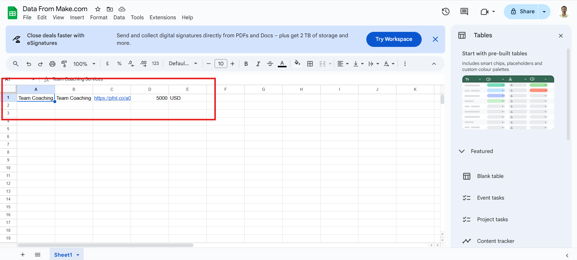
Task: Print the spreadsheet
Action: [x=52, y=64]
